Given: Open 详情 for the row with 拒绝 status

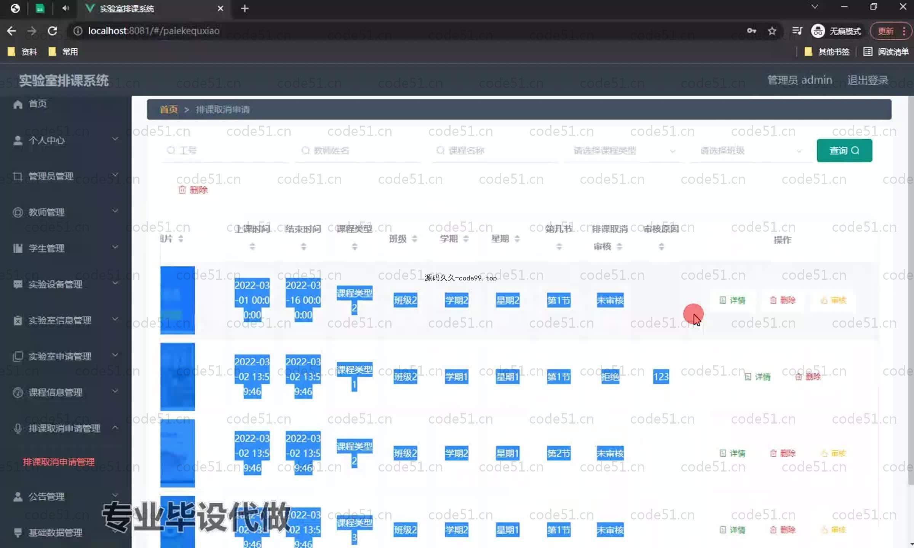Looking at the screenshot, I should coord(757,377).
